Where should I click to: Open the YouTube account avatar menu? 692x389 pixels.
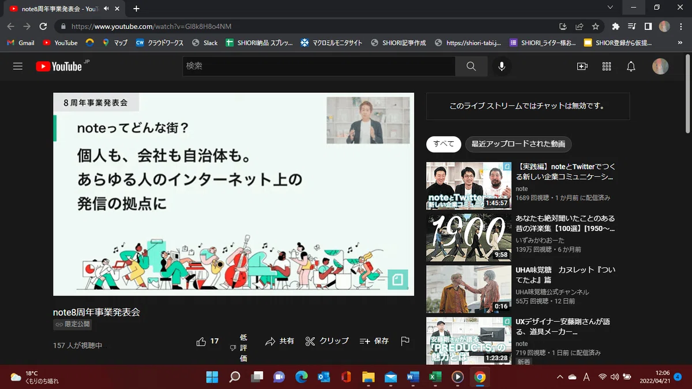[x=660, y=66]
